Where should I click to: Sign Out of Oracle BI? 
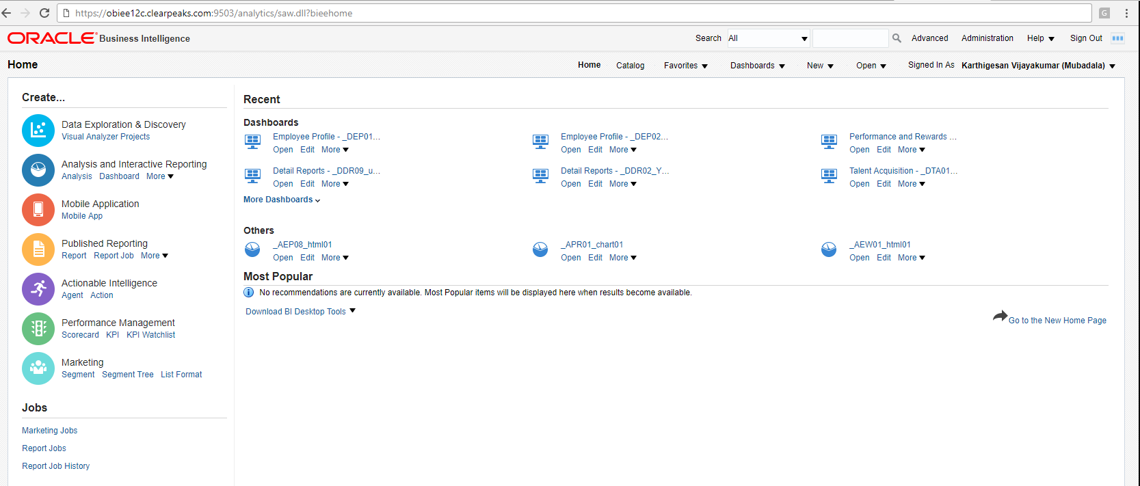coord(1086,38)
